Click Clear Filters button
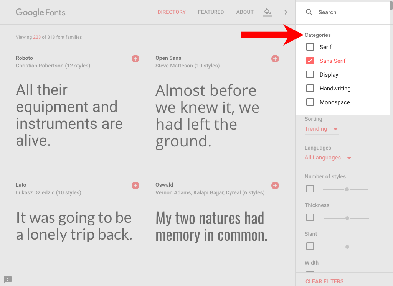 pyautogui.click(x=324, y=281)
